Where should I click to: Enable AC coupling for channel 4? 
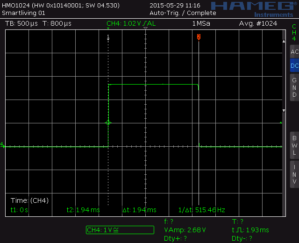pyautogui.click(x=294, y=52)
